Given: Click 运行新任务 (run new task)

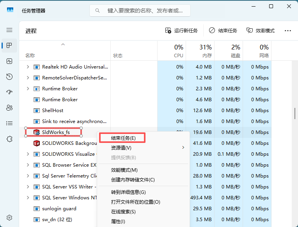Looking at the screenshot, I should coord(181,30).
